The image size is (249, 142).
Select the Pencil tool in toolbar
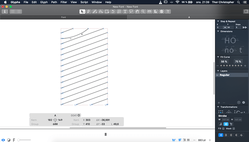click(95, 12)
